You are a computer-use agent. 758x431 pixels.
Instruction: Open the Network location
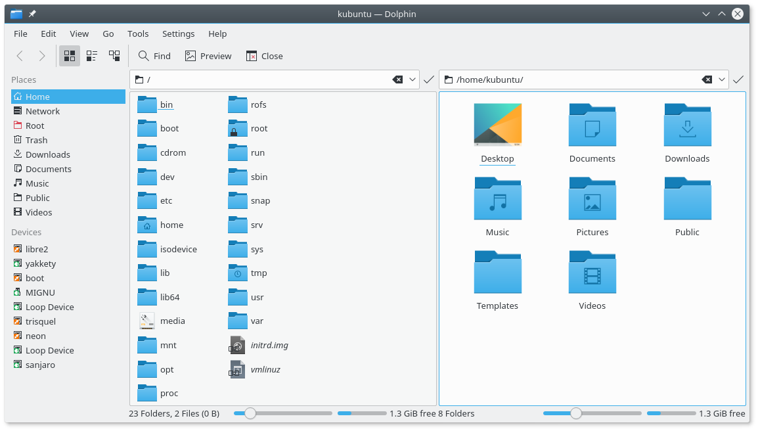tap(43, 111)
